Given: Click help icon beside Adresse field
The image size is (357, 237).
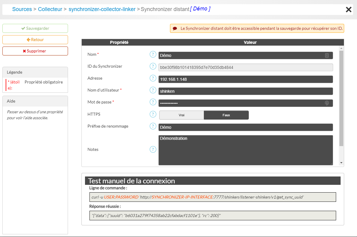Looking at the screenshot, I should 153,78.
